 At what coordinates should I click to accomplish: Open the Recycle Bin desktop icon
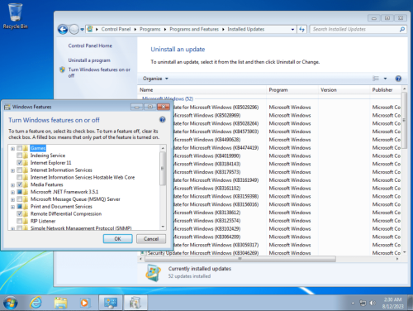point(15,16)
